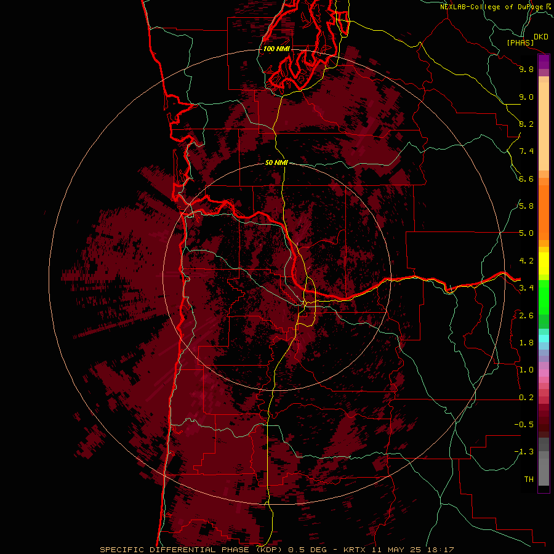
Task: Click the 0.2 scale value
Action: [526, 398]
